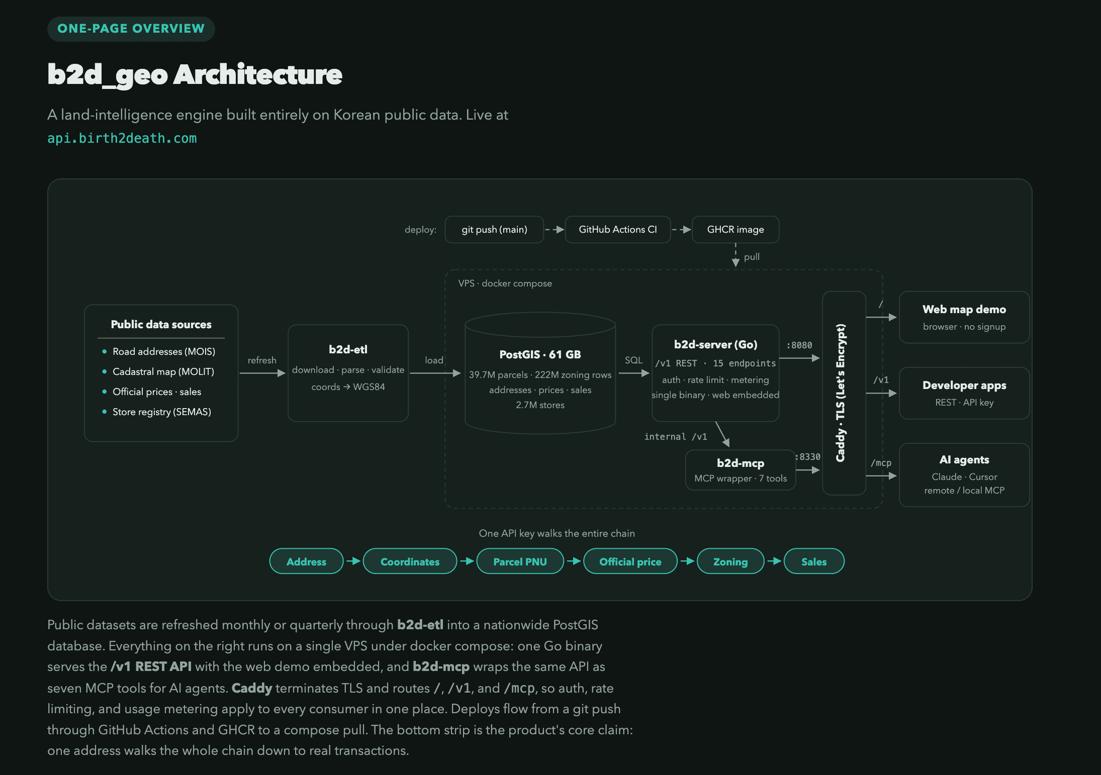This screenshot has width=1101, height=775.
Task: Select the AI agents card
Action: [964, 475]
